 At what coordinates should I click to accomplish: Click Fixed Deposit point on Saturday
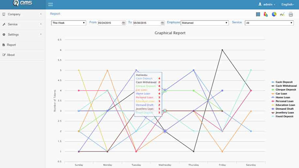click(251, 70)
